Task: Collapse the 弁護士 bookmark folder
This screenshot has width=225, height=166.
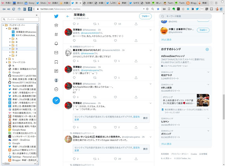Action: click(x=7, y=28)
